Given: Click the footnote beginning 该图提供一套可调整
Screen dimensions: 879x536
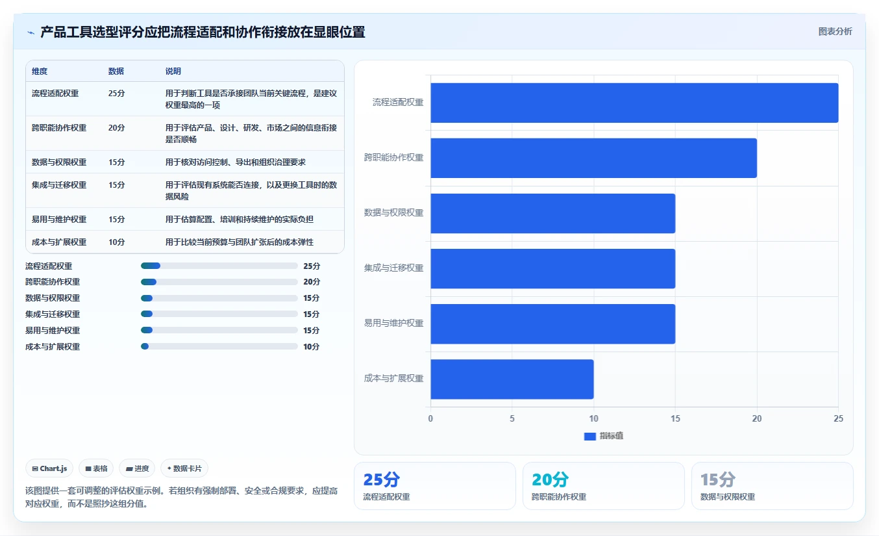Looking at the screenshot, I should tap(181, 497).
